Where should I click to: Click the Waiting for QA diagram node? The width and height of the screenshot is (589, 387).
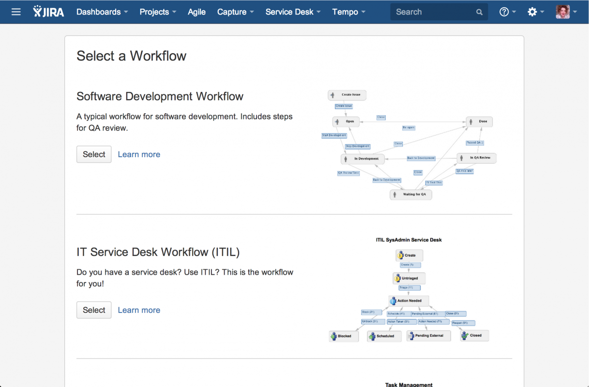411,194
